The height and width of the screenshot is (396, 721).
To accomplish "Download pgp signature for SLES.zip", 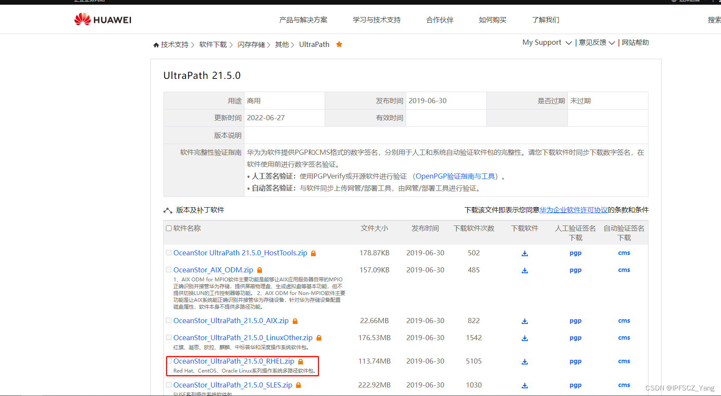I will (x=576, y=385).
